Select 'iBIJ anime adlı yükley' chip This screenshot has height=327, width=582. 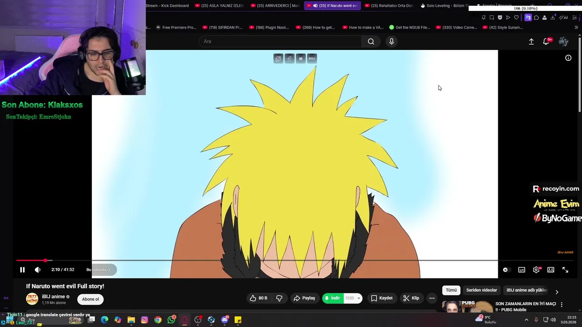pos(527,290)
